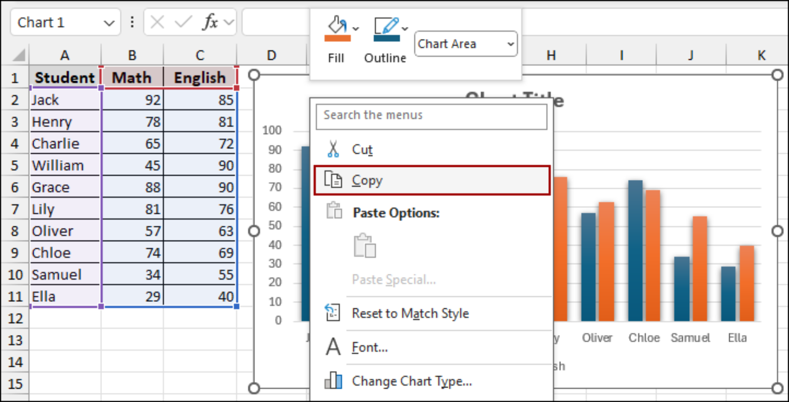Click the Change Chart Type icon
This screenshot has height=402, width=789.
click(333, 380)
